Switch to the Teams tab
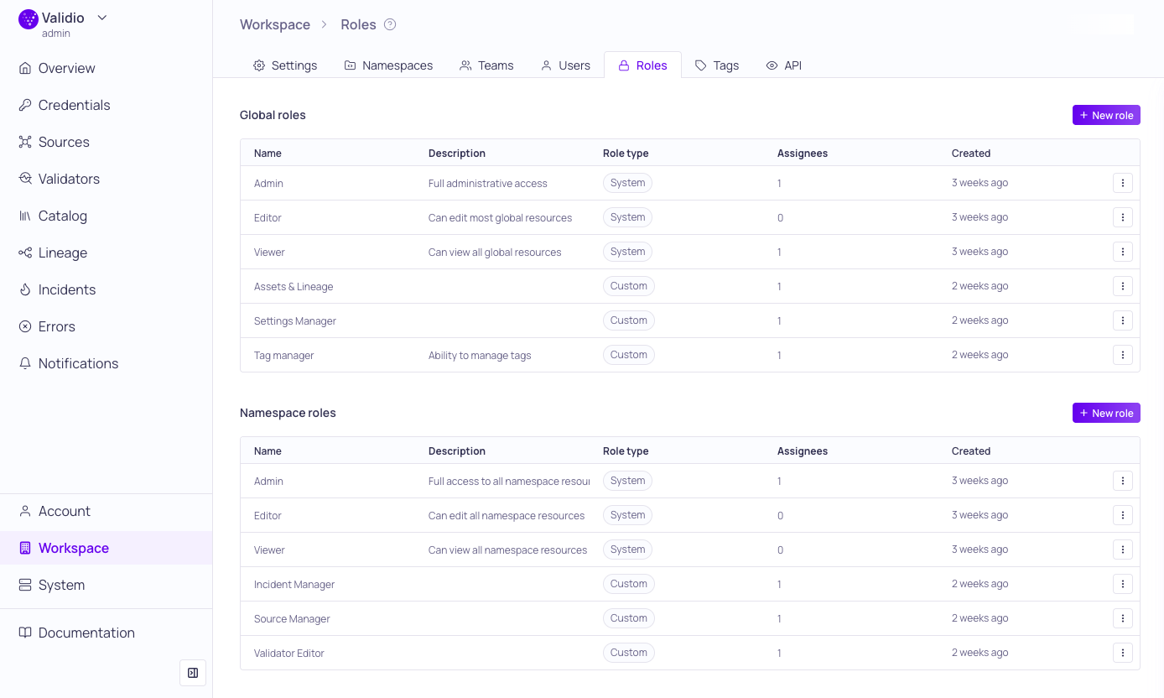 pos(486,65)
